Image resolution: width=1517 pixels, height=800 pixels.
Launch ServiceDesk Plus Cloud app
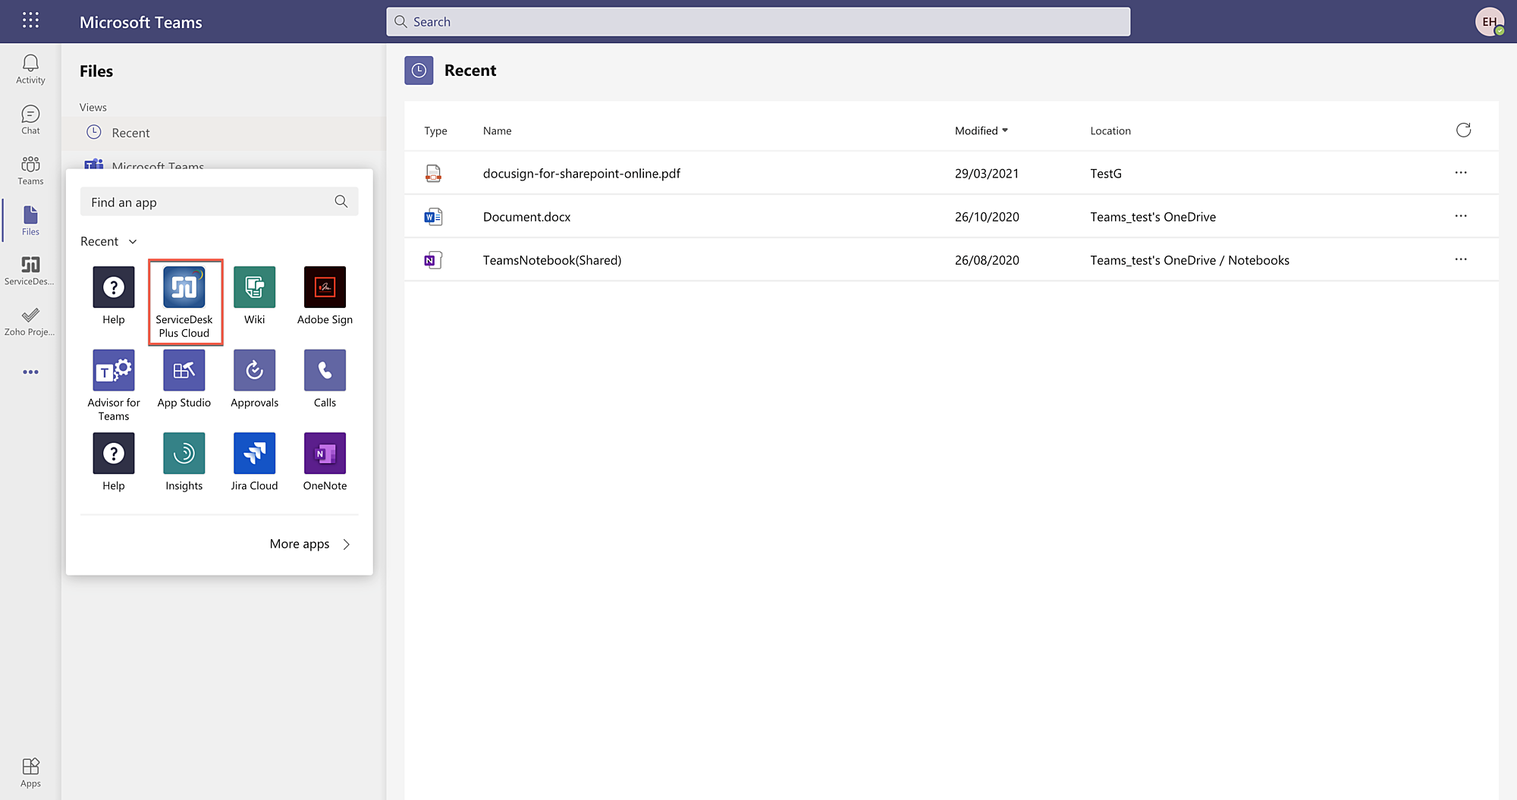pyautogui.click(x=184, y=303)
